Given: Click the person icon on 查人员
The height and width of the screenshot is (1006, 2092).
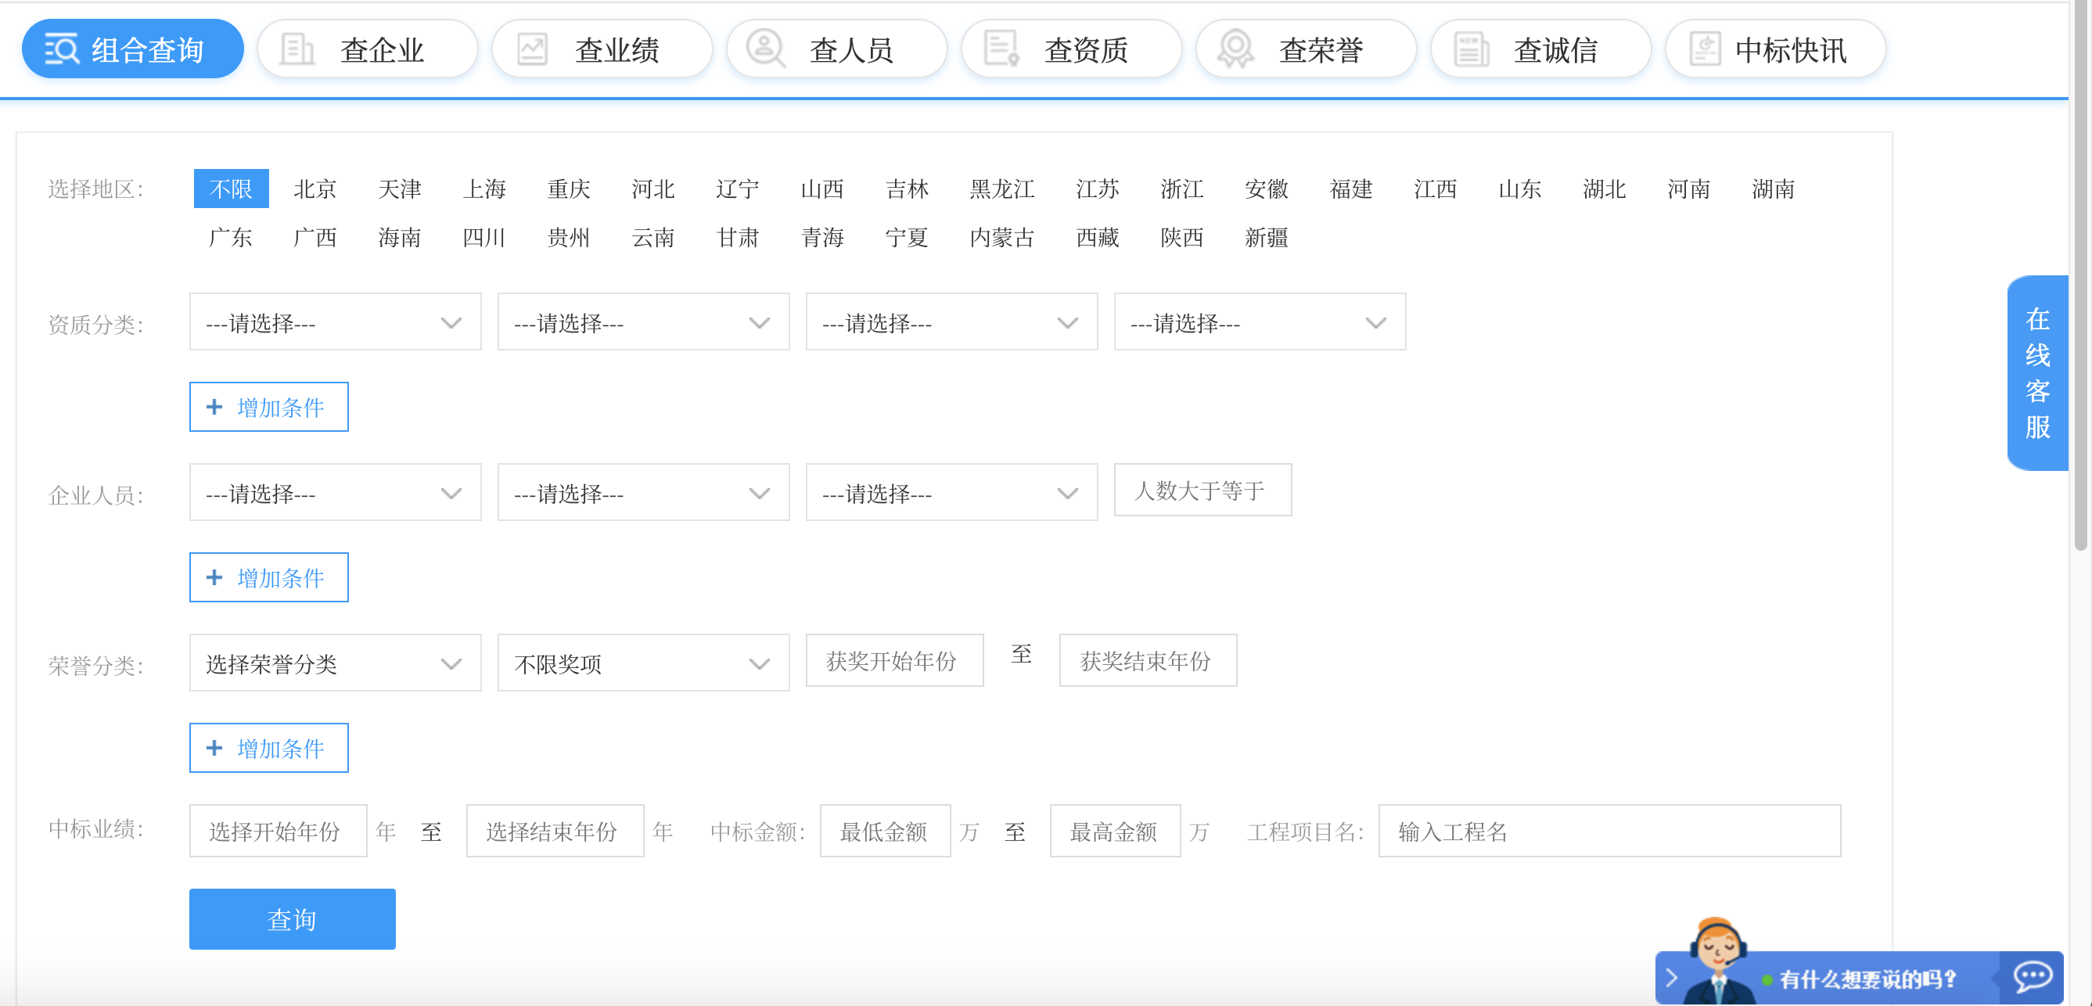Looking at the screenshot, I should pos(764,48).
